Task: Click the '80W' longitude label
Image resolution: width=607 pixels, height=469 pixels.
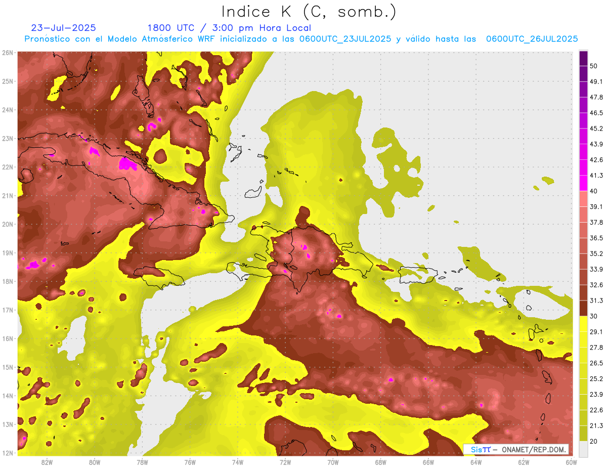Action: tap(95, 462)
